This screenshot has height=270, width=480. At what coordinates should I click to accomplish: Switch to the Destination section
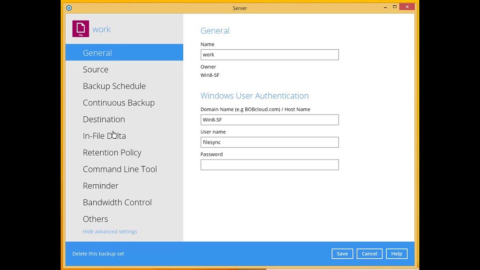104,120
